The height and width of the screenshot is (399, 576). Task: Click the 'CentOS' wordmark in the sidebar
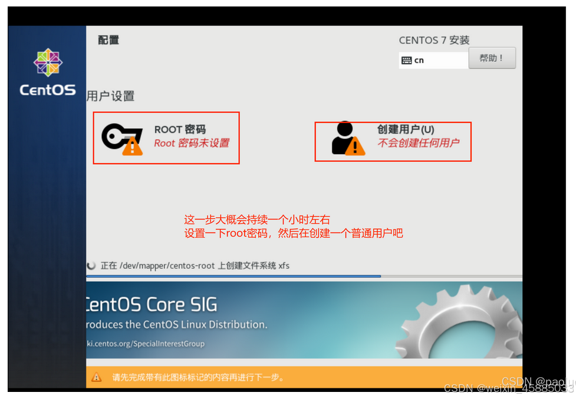pos(48,90)
